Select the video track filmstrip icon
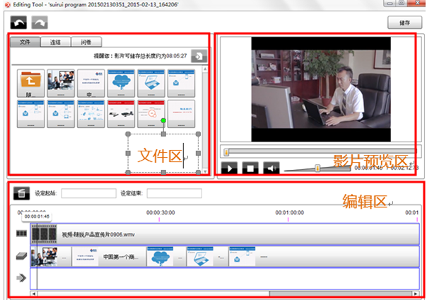The height and width of the screenshot is (300, 427). coord(22,233)
